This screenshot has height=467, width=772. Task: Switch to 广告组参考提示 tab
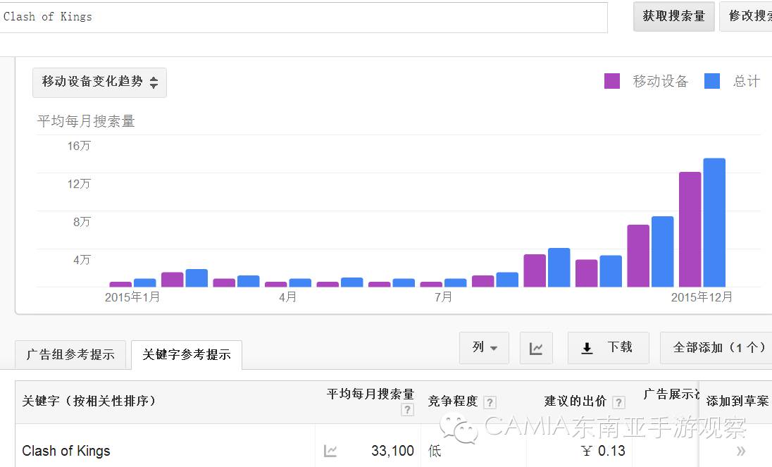pos(70,354)
